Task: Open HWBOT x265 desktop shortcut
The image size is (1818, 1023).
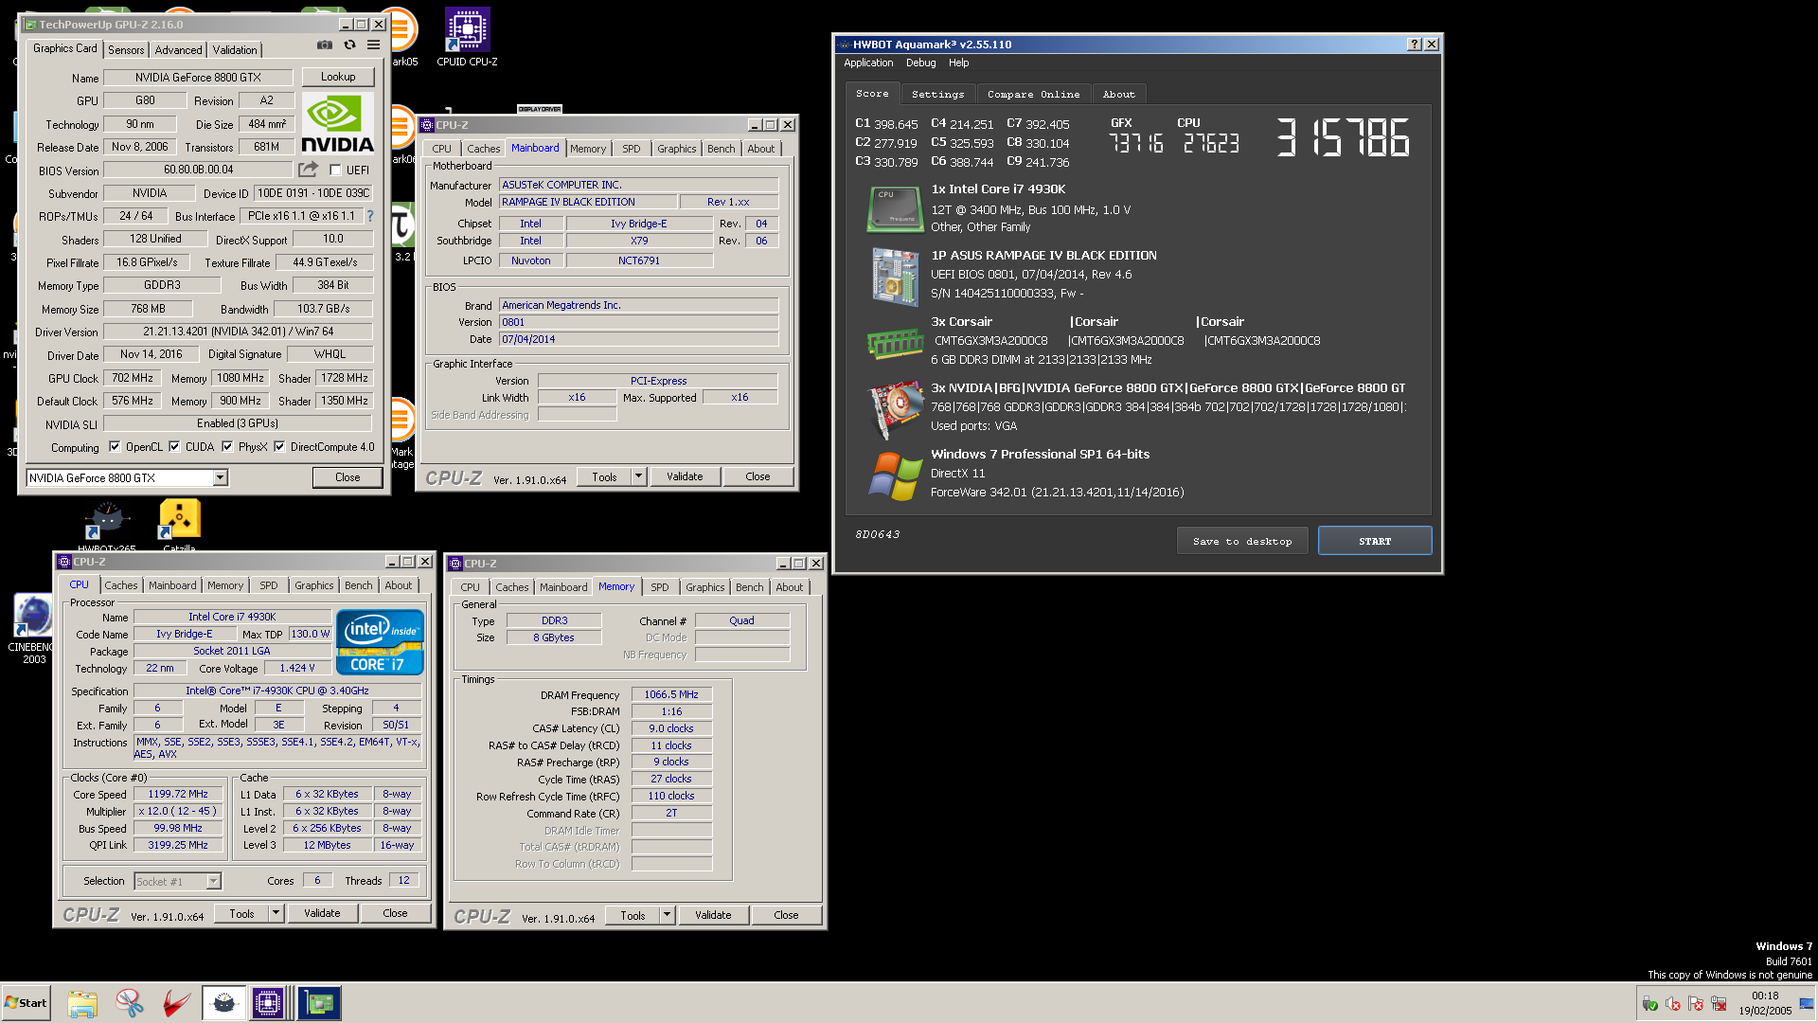Action: (107, 527)
